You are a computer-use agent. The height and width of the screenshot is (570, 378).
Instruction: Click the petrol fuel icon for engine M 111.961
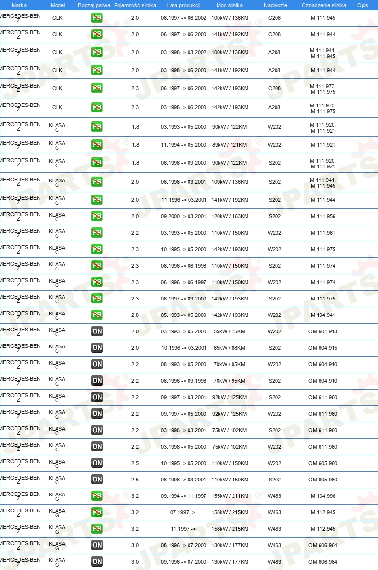97,233
